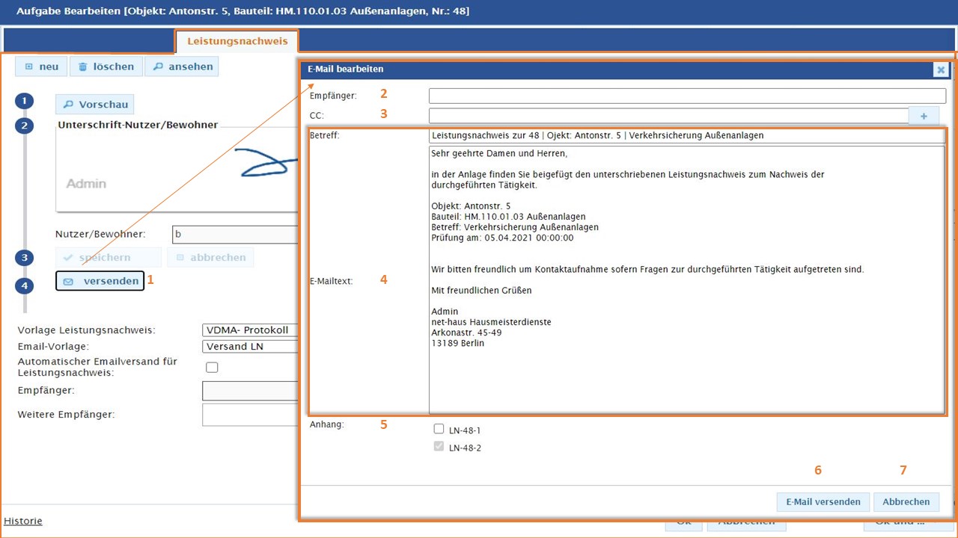Open the Historie link

click(x=23, y=521)
